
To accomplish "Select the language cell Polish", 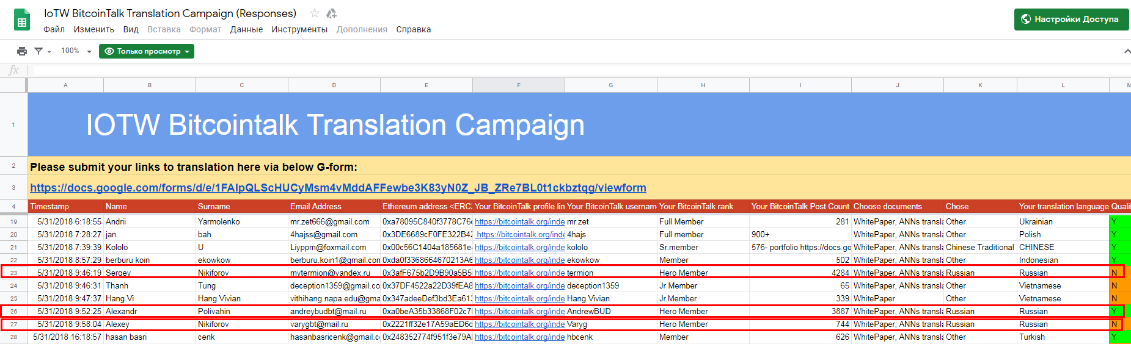I will (1063, 234).
